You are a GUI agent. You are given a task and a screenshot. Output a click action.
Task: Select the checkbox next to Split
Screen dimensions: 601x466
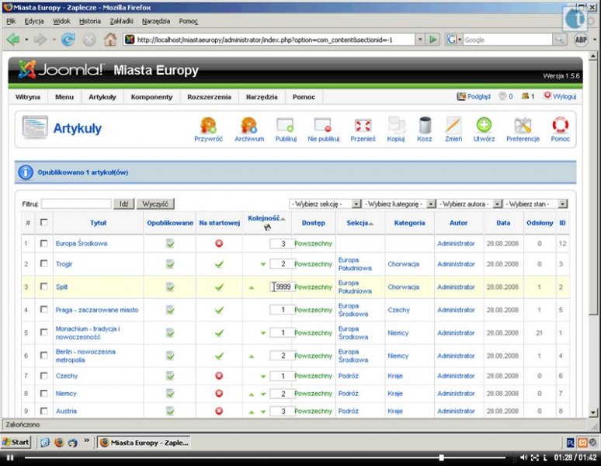point(44,287)
